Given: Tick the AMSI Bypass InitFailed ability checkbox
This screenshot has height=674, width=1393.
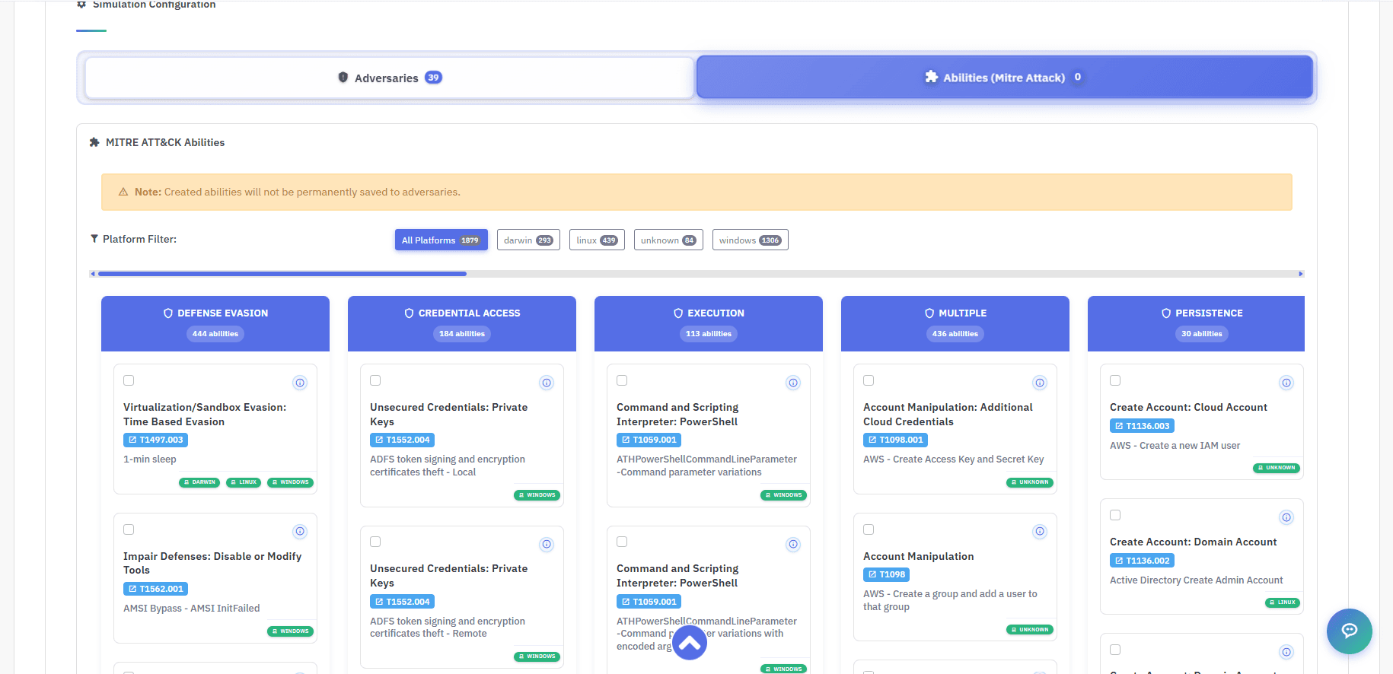Looking at the screenshot, I should click(129, 529).
